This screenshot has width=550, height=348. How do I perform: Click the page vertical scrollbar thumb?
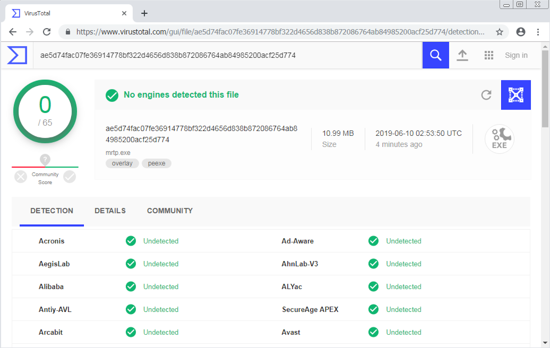(x=545, y=89)
